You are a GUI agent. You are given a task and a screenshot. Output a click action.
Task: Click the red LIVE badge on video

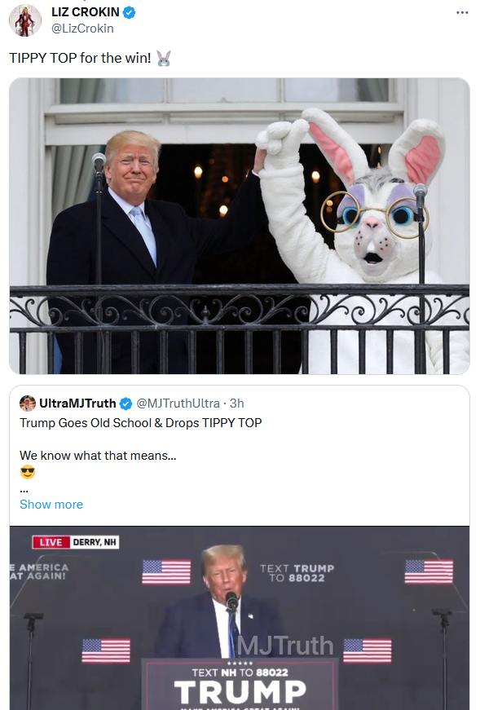pyautogui.click(x=51, y=542)
